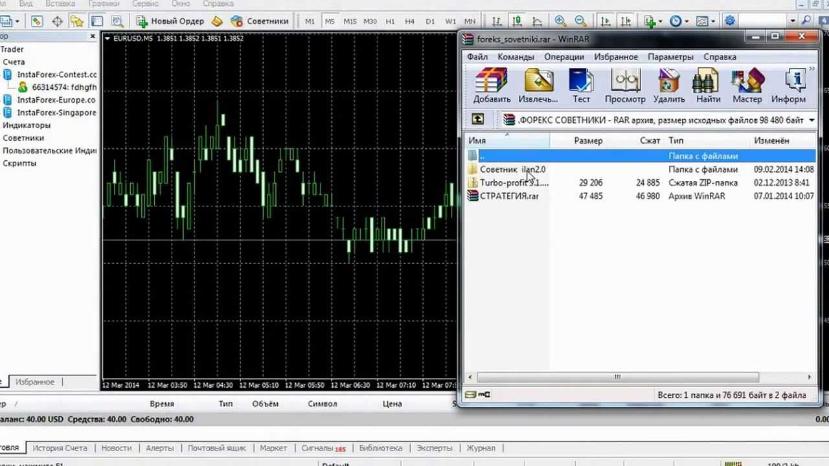Image resolution: width=829 pixels, height=466 pixels.
Task: Click the MetaEditor yellow book icon
Action: tap(217, 21)
